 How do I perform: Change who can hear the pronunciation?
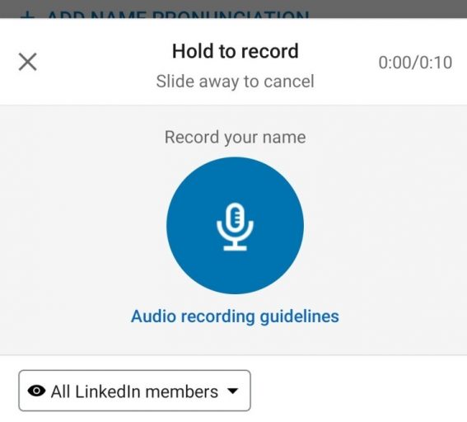pyautogui.click(x=134, y=391)
